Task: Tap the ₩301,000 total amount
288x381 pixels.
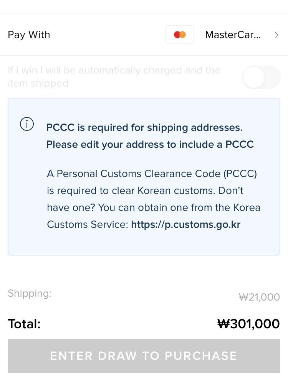Action: 248,324
